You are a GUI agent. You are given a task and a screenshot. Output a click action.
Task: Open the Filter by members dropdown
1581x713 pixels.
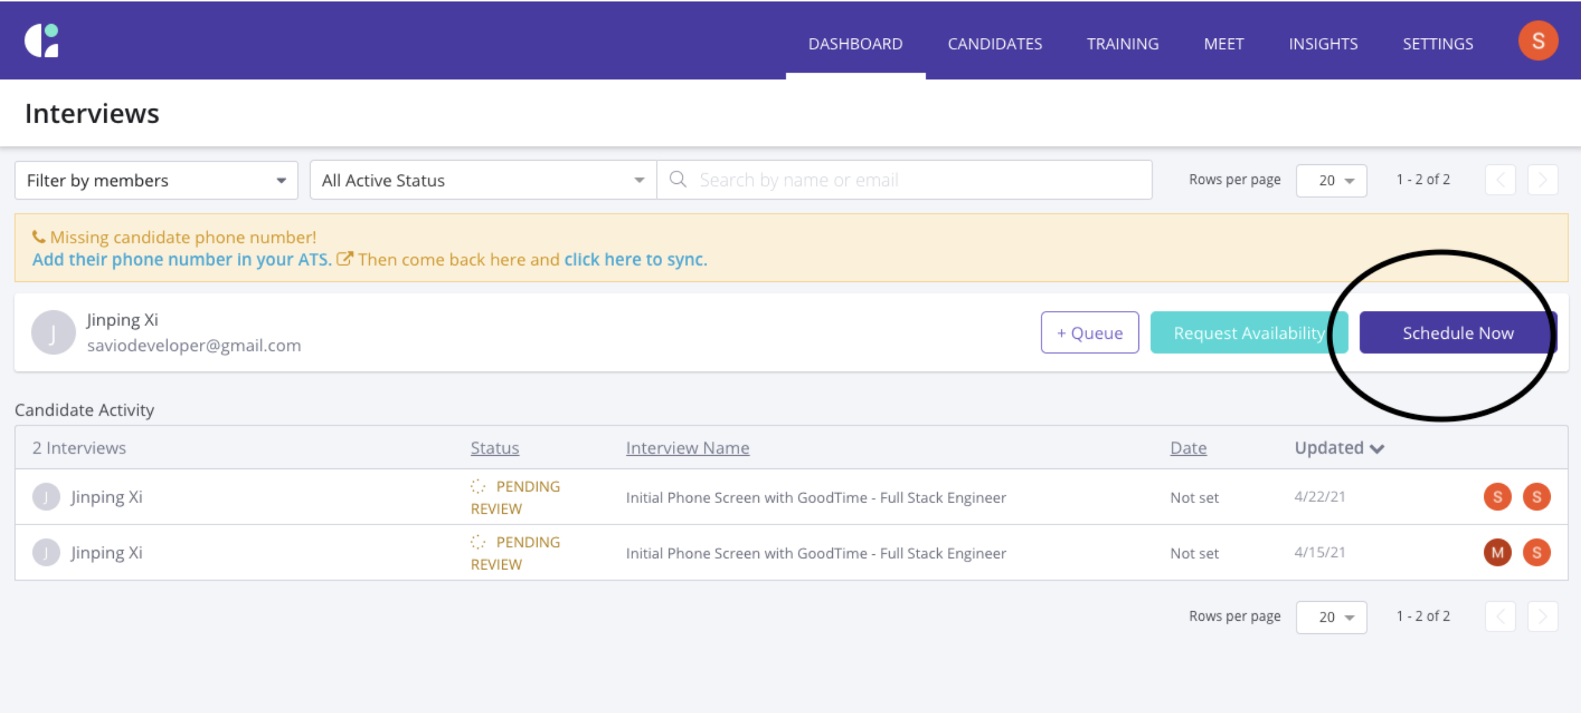(x=155, y=180)
